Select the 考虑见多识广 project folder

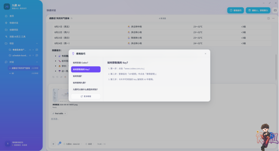pos(19,50)
